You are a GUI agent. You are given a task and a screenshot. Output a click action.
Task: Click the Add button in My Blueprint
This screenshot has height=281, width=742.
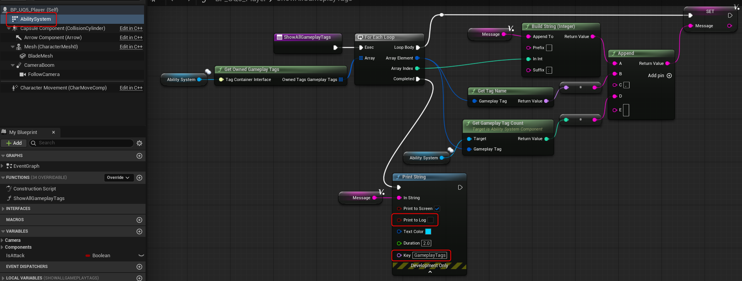click(x=14, y=143)
